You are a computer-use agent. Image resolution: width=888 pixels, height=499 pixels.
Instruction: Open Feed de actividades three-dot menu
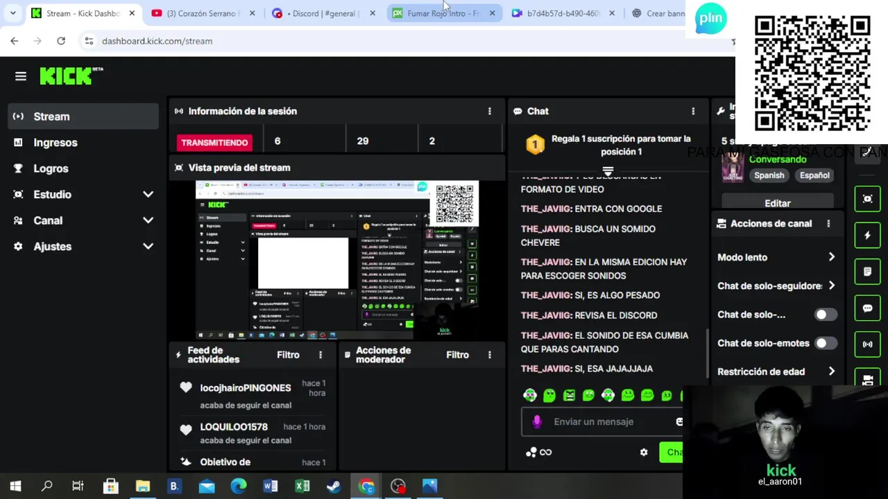(321, 355)
